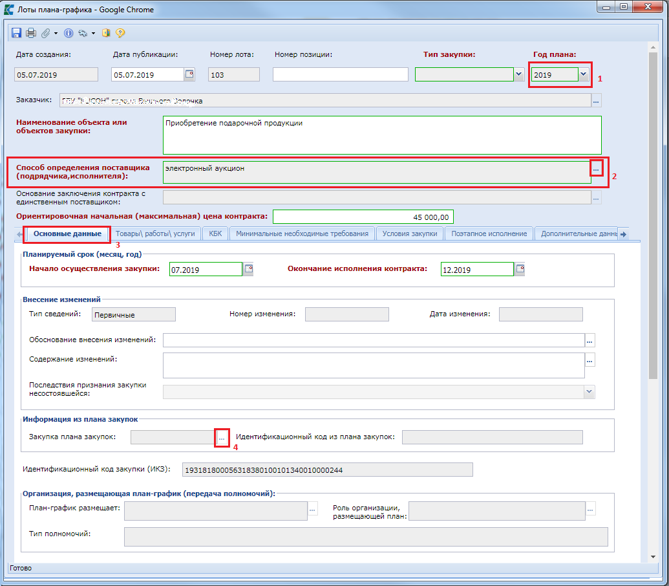
Task: Open the yellow help question icon
Action: [120, 32]
